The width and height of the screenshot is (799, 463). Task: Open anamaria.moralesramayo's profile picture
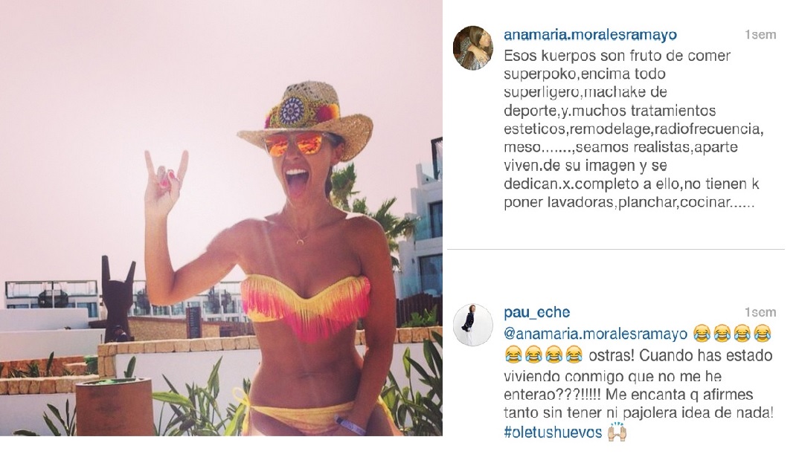(x=473, y=48)
